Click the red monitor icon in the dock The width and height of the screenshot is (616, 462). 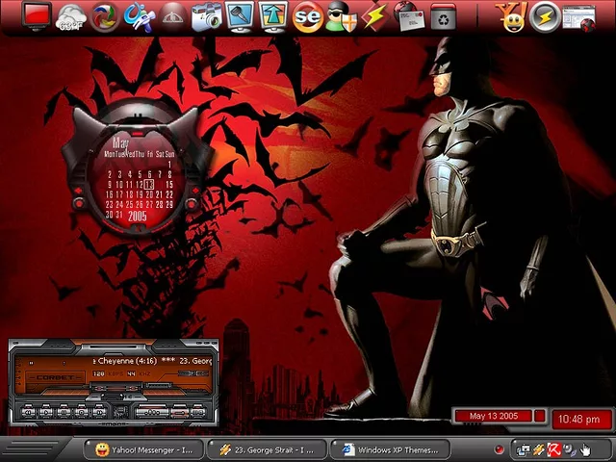tap(38, 15)
